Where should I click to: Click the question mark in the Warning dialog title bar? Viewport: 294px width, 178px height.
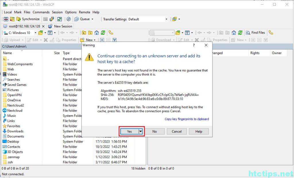pyautogui.click(x=194, y=45)
